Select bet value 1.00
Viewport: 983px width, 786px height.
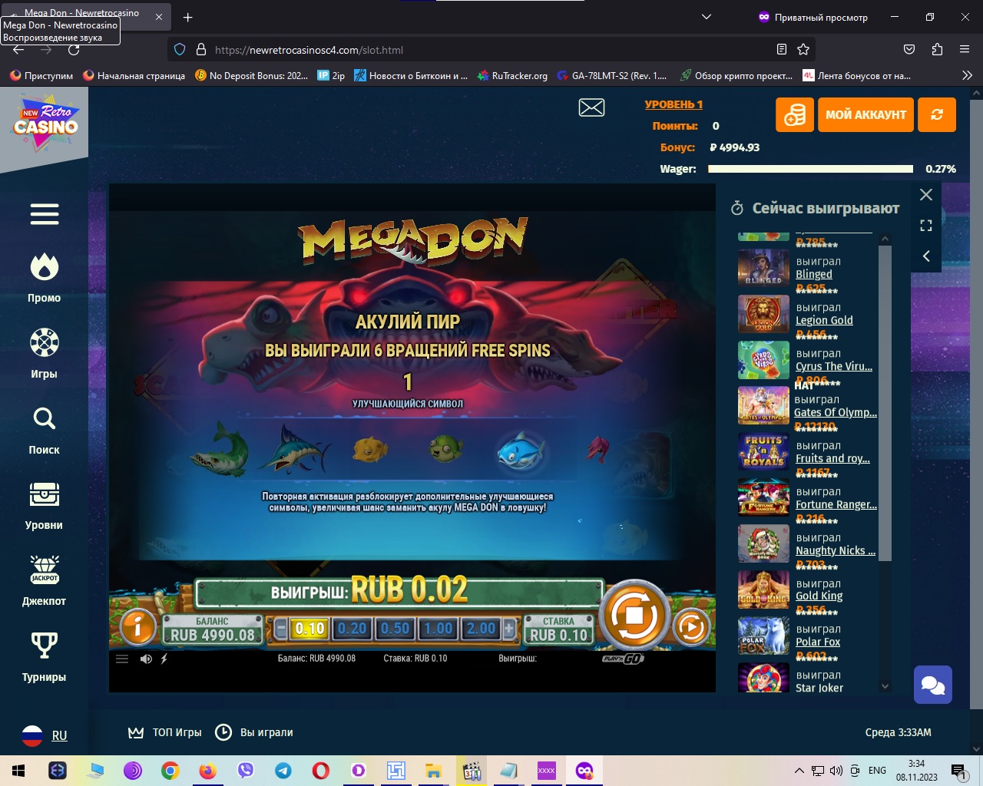click(x=439, y=629)
